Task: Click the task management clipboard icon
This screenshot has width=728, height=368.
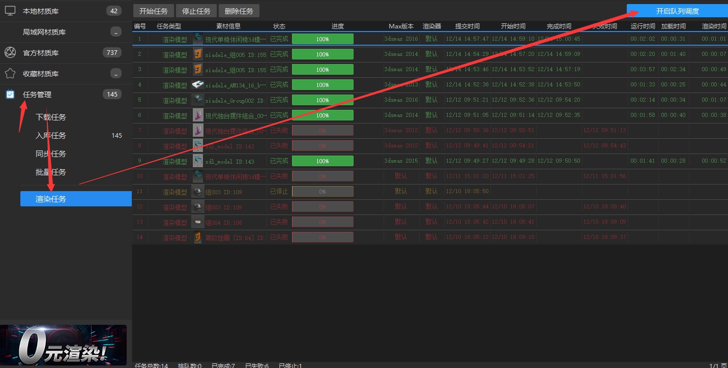Action: 10,94
